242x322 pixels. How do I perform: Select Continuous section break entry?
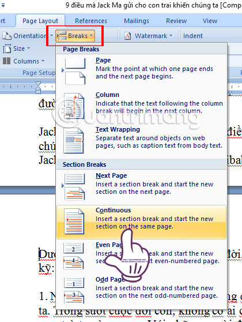coord(142,222)
